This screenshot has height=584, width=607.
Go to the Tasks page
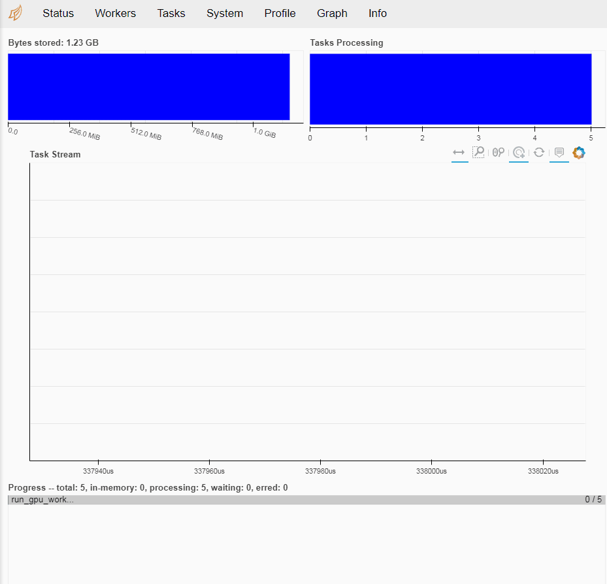(171, 13)
